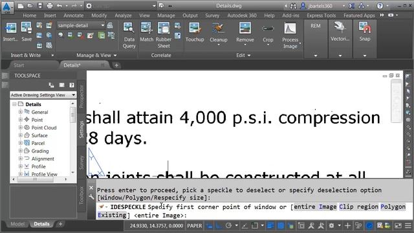The height and width of the screenshot is (233, 414).
Task: Click the quick access Print icon
Action: click(50, 6)
